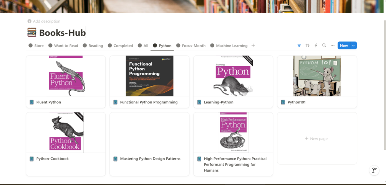Click the Books-Hub page icon
Screen dimensions: 386x185
coord(32,33)
